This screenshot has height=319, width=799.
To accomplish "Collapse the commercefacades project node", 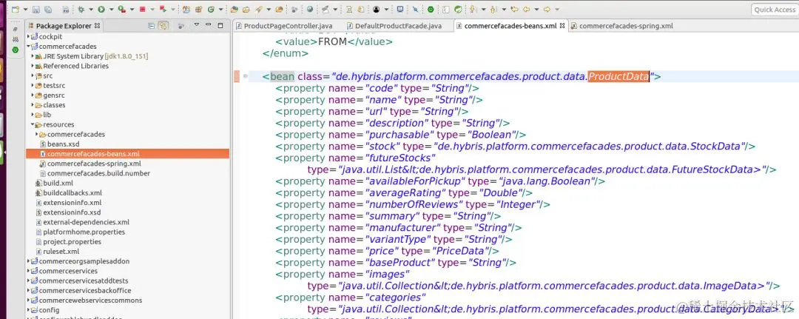I will 29,47.
